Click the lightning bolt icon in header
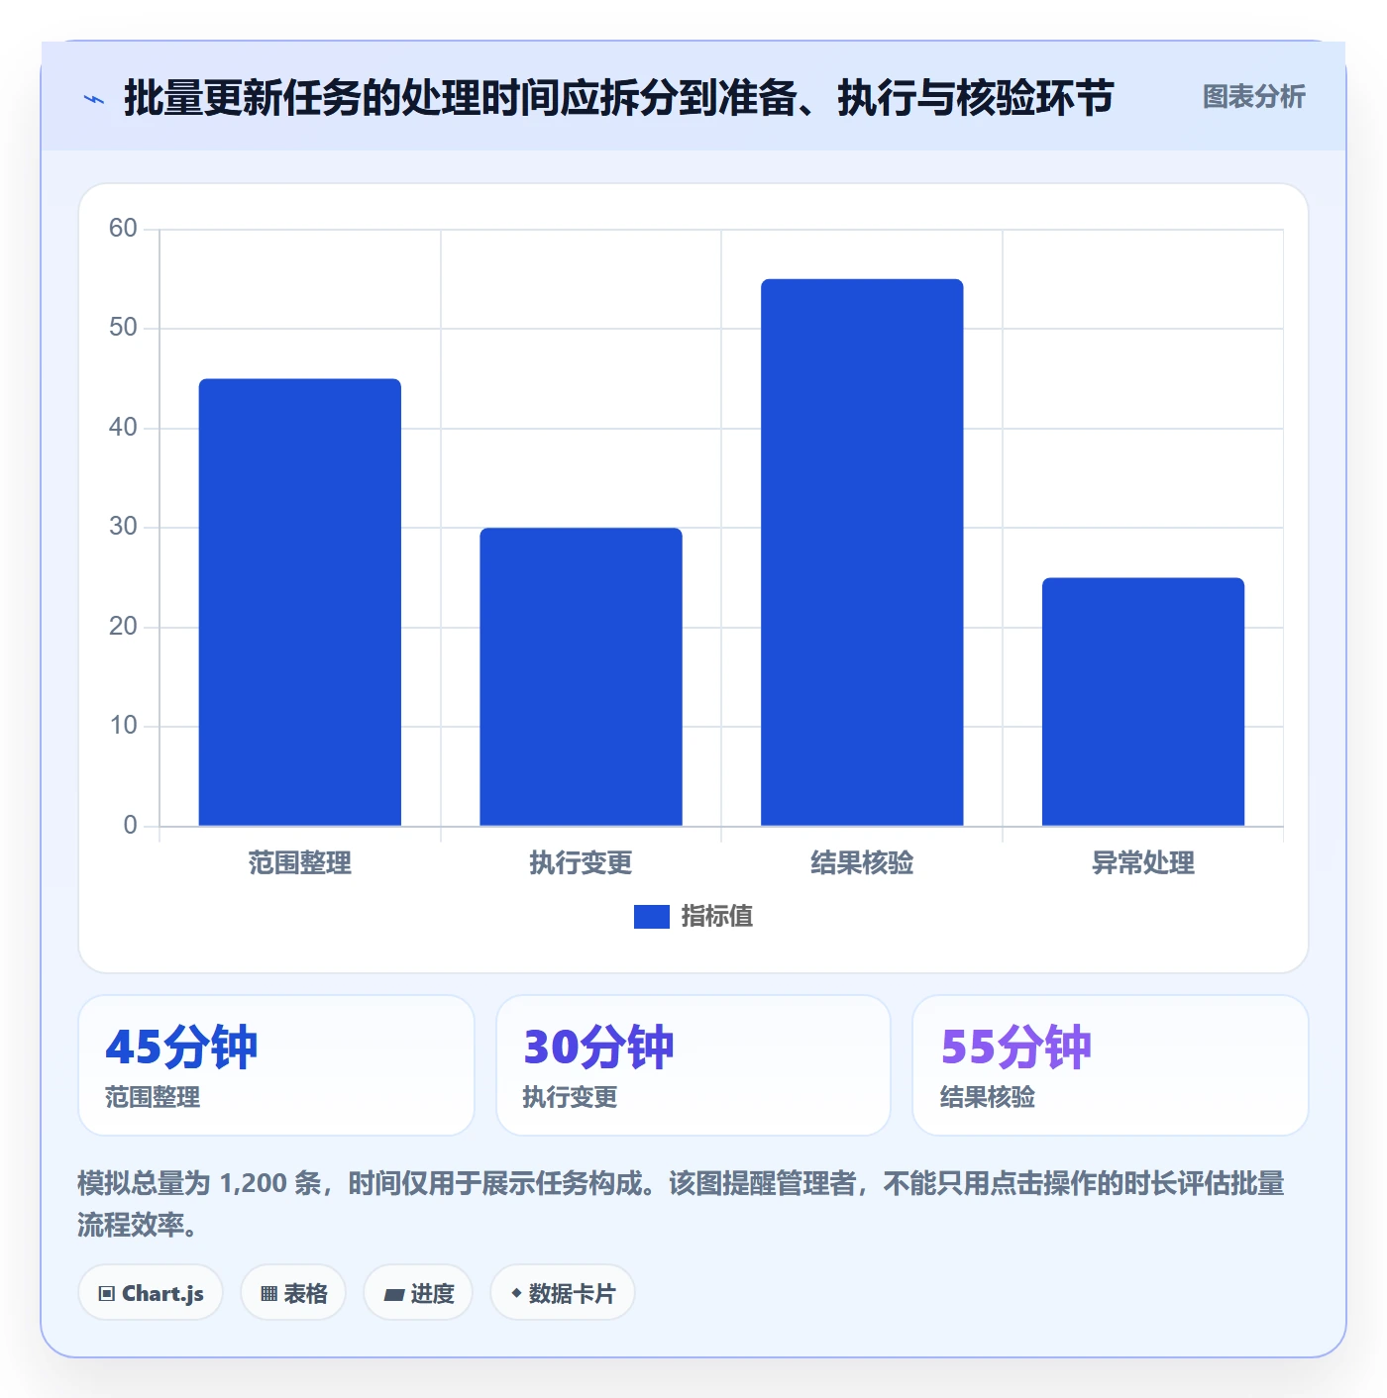The height and width of the screenshot is (1398, 1387). coord(94,99)
